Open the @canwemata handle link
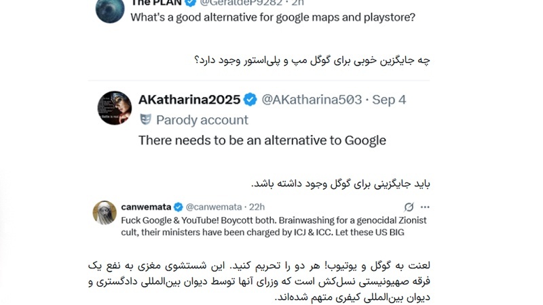The image size is (543, 305). (x=214, y=206)
